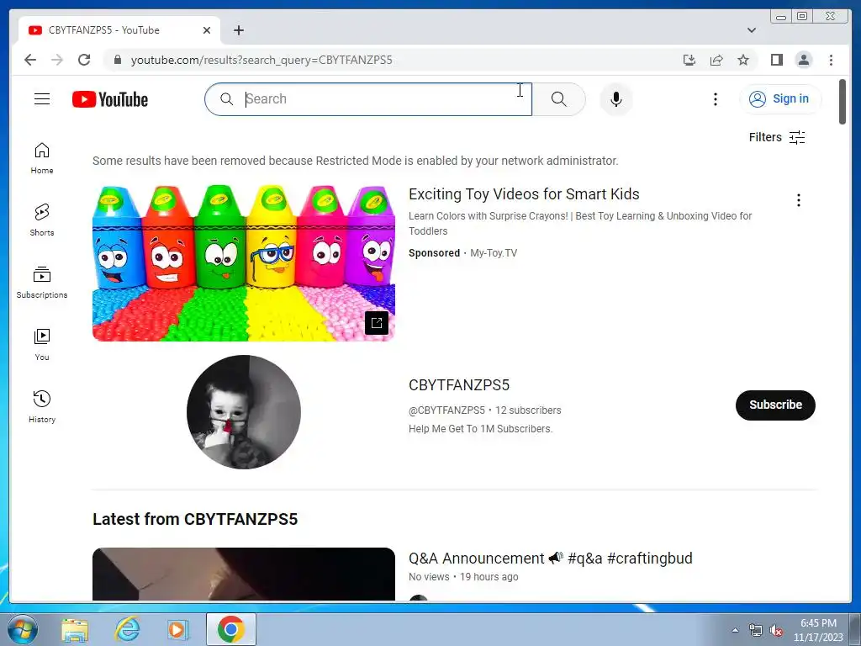The width and height of the screenshot is (861, 646).
Task: Click the page vertical scrollbar thumb
Action: (843, 102)
